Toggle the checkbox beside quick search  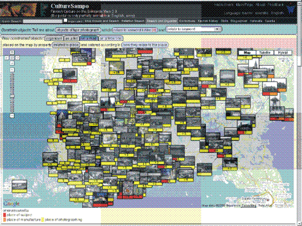point(65,20)
